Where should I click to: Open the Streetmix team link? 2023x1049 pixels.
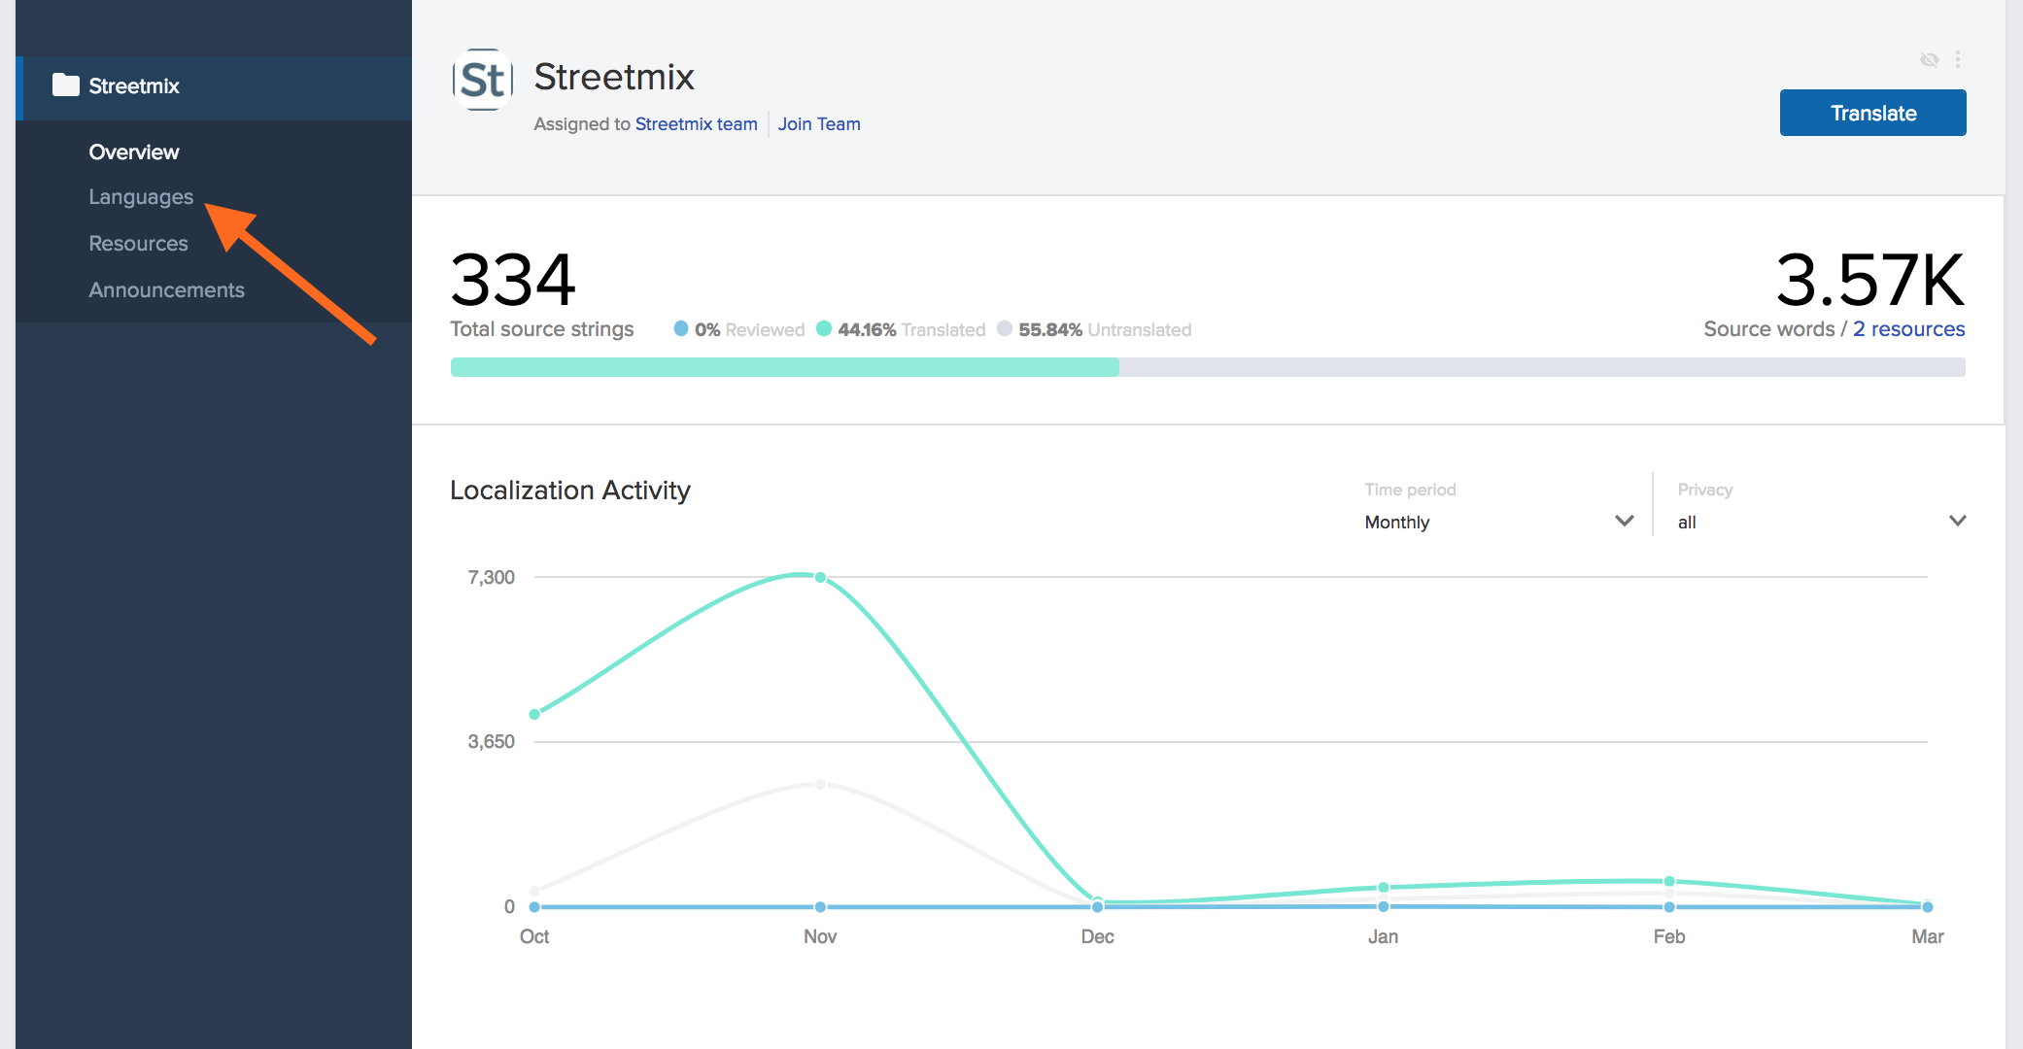pyautogui.click(x=696, y=124)
